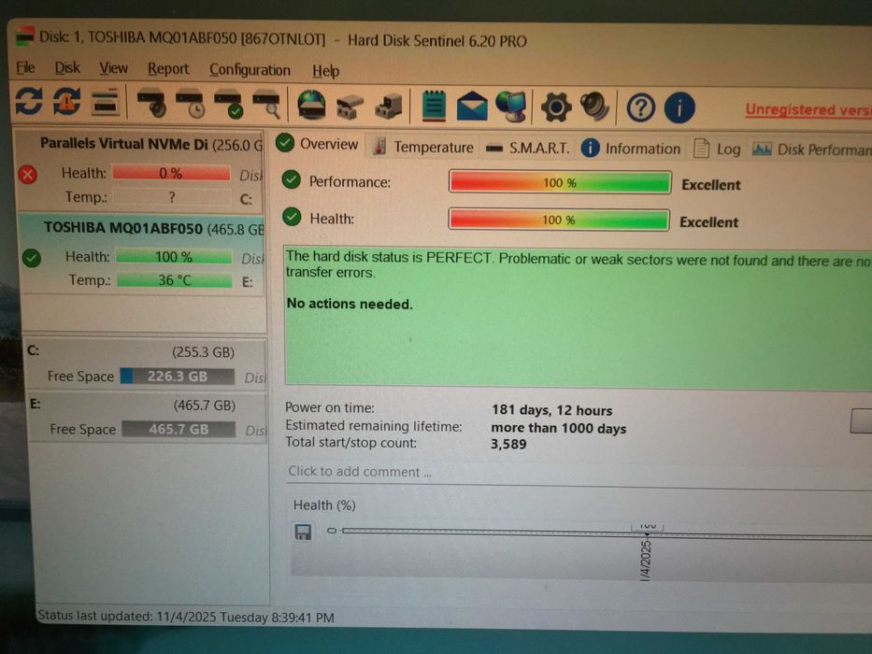872x654 pixels.
Task: Click the blue Refresh arrows toolbar icon
Action: 29,102
